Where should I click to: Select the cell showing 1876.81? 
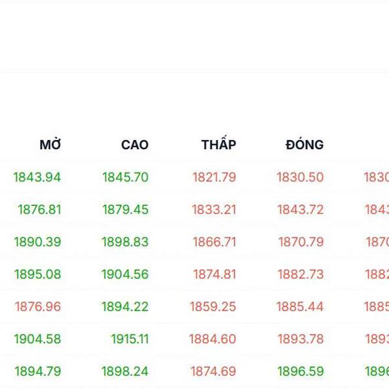[40, 209]
